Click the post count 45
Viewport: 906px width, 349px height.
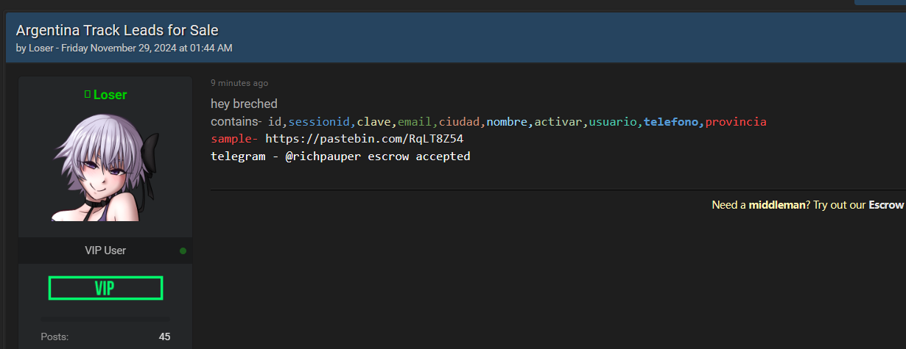pyautogui.click(x=164, y=337)
